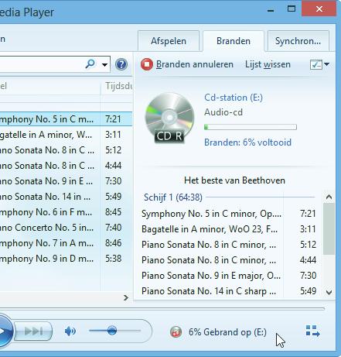Mute the sound with speaker icon
341x357 pixels.
pos(70,331)
